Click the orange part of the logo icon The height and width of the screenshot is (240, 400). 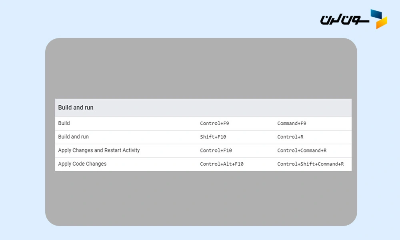(x=382, y=23)
